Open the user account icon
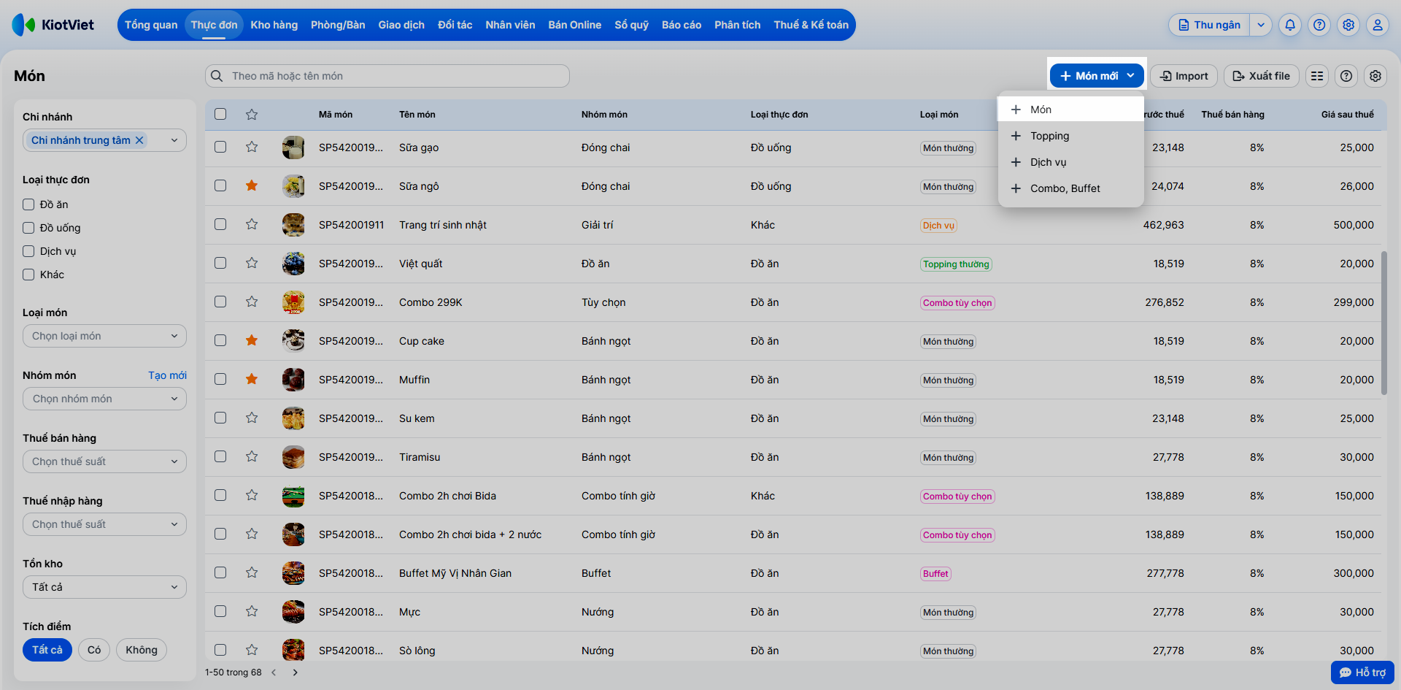Image resolution: width=1401 pixels, height=690 pixels. point(1378,25)
